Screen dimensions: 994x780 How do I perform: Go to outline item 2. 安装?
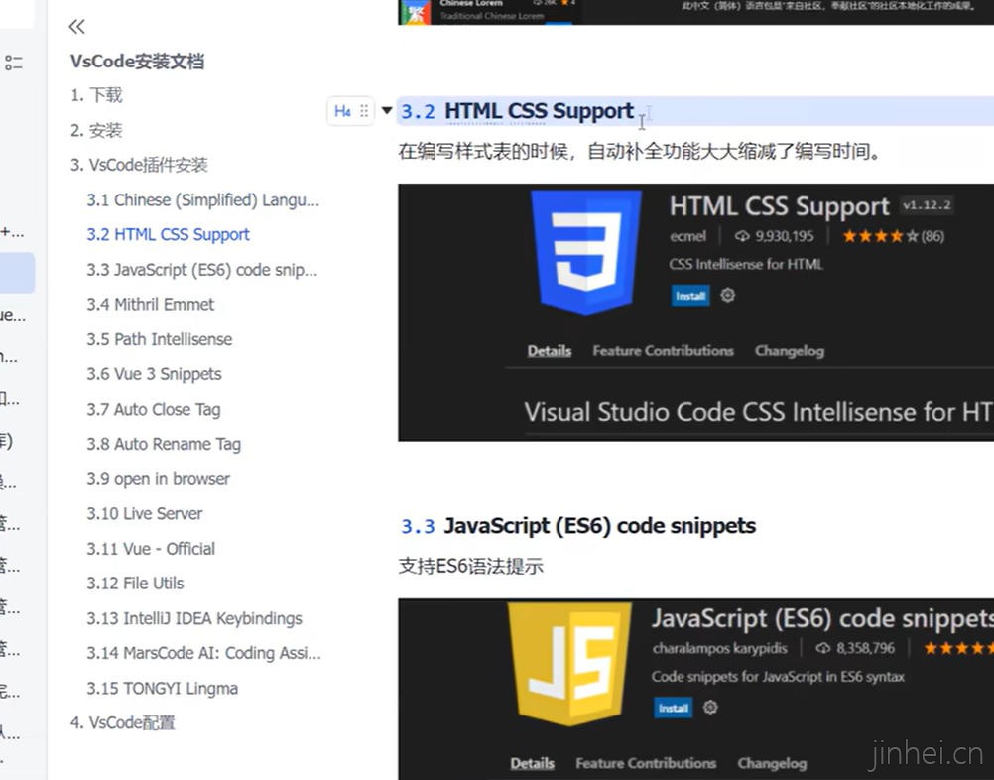[96, 131]
